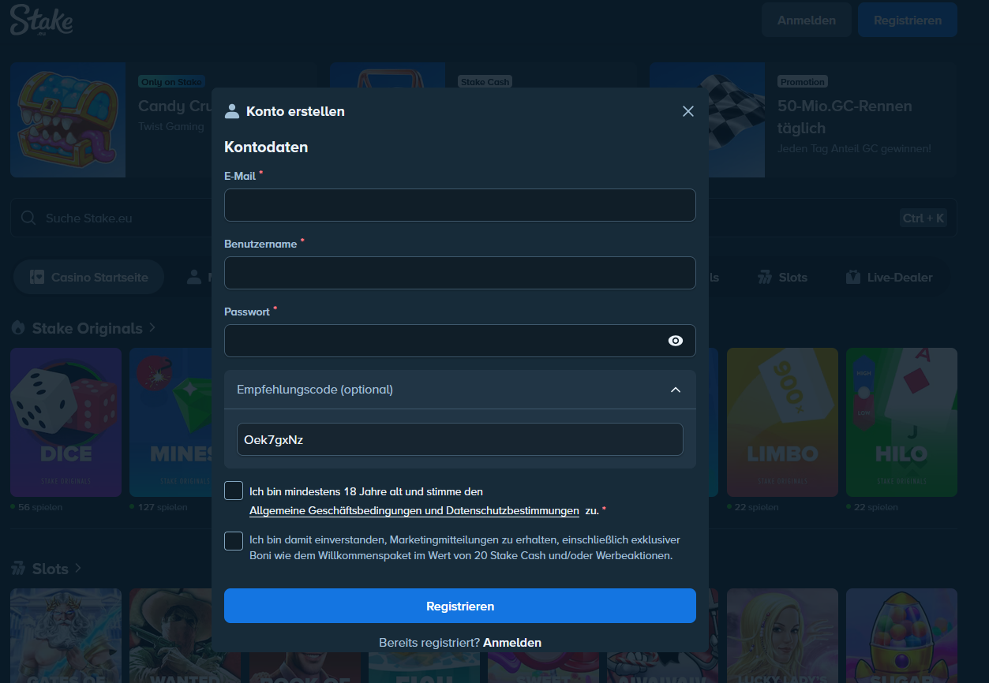Click the Slots tab icon
Image resolution: width=989 pixels, height=683 pixels.
coord(764,277)
